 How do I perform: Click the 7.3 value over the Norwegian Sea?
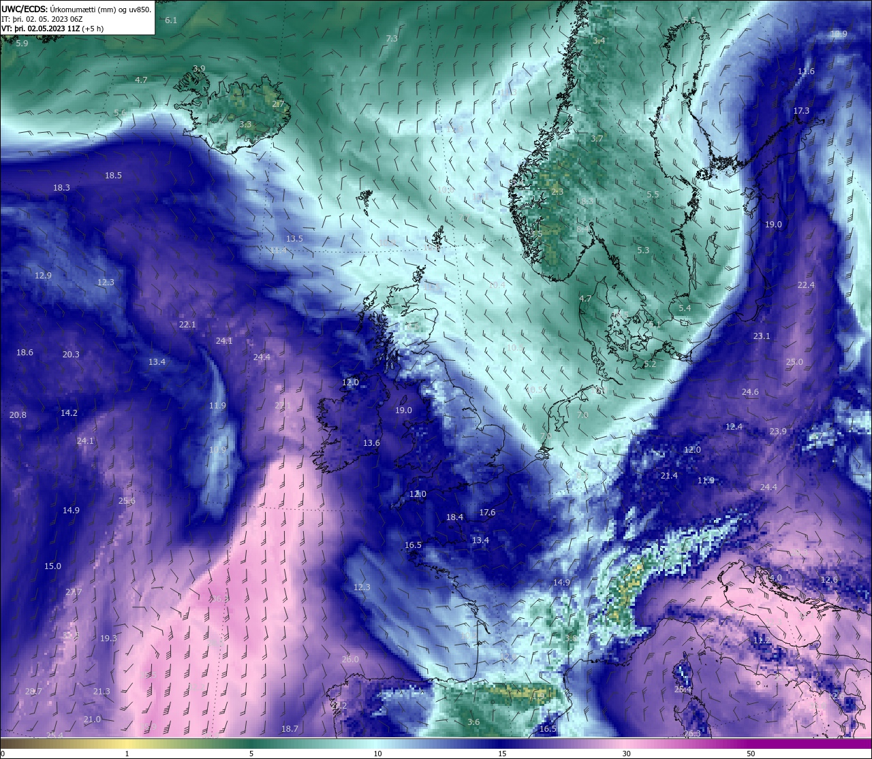click(x=392, y=39)
